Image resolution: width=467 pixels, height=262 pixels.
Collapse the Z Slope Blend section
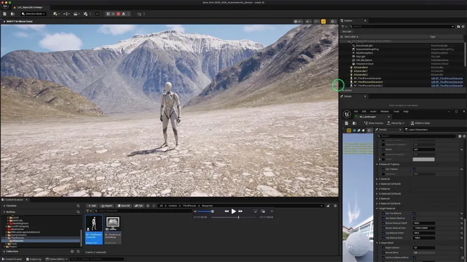click(377, 243)
